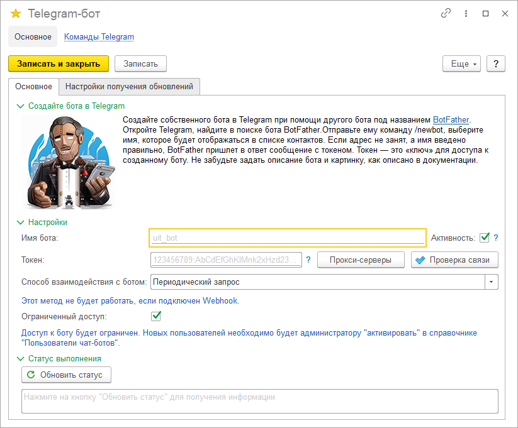Collapse the Создайте бота в Telegram section
The width and height of the screenshot is (518, 428).
pyautogui.click(x=20, y=106)
